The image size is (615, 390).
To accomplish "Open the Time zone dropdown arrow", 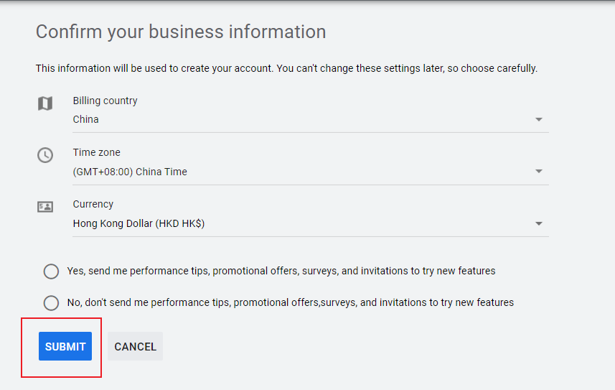I will pos(538,172).
